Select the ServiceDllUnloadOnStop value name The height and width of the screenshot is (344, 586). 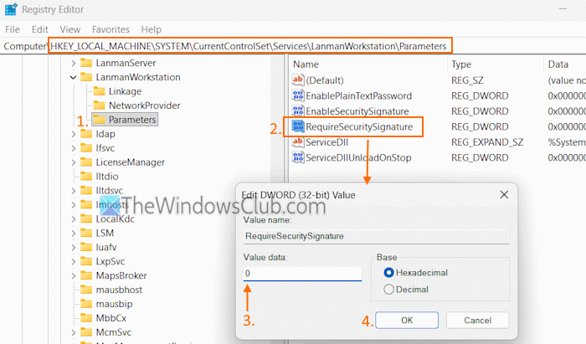358,157
